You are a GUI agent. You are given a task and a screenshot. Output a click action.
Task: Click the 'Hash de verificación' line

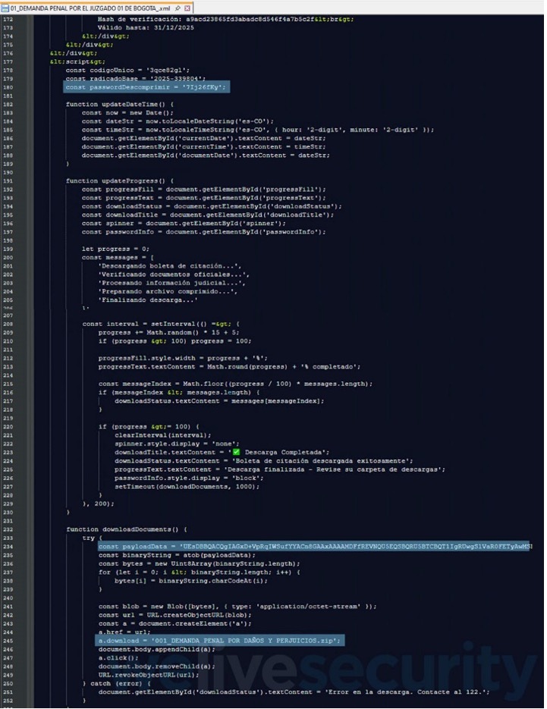pyautogui.click(x=225, y=19)
